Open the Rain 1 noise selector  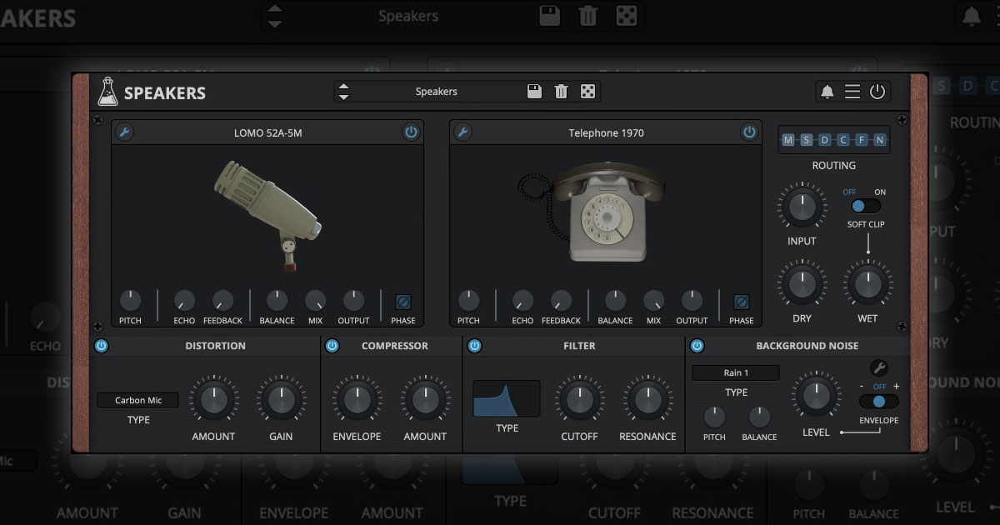pos(735,372)
